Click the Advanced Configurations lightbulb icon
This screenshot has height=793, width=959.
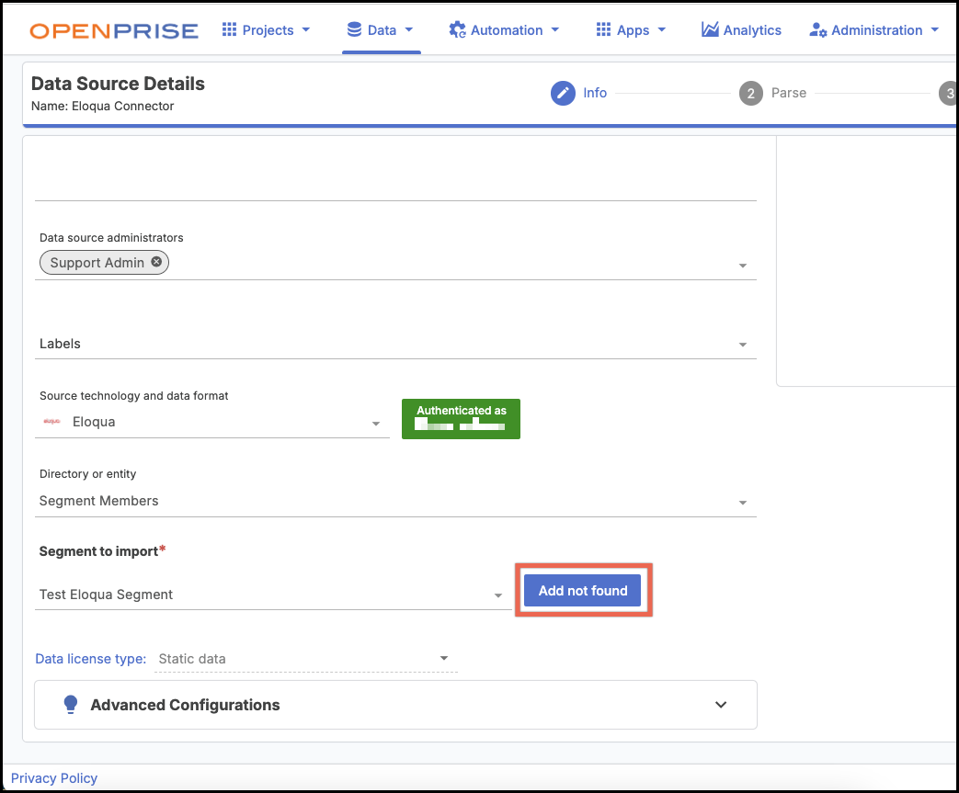(71, 705)
